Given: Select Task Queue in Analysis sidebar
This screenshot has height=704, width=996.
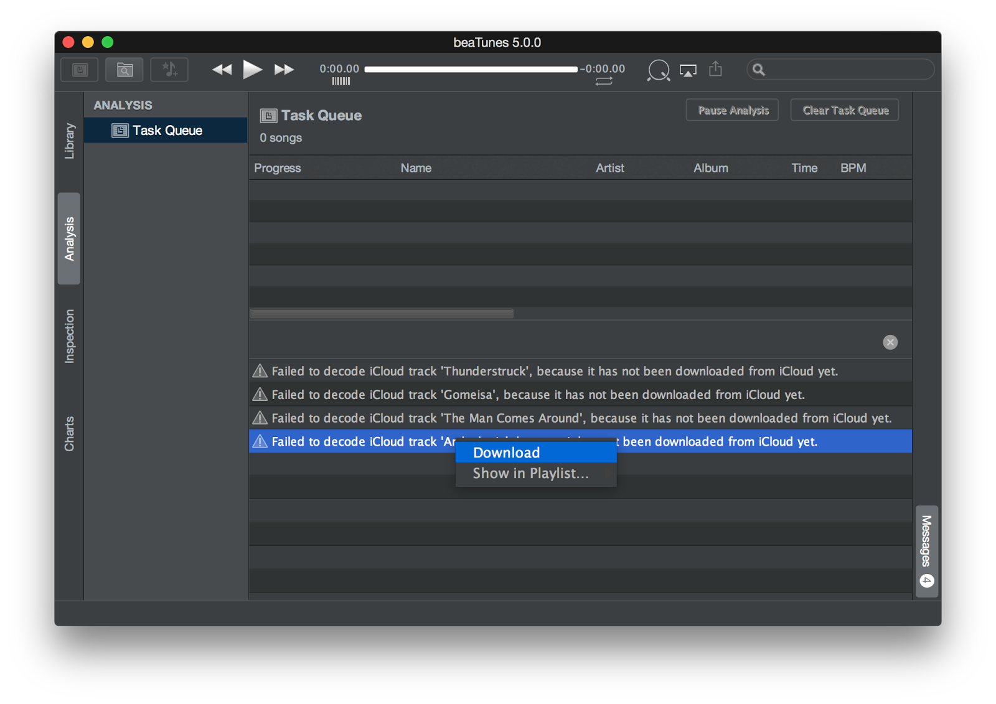Looking at the screenshot, I should (166, 130).
